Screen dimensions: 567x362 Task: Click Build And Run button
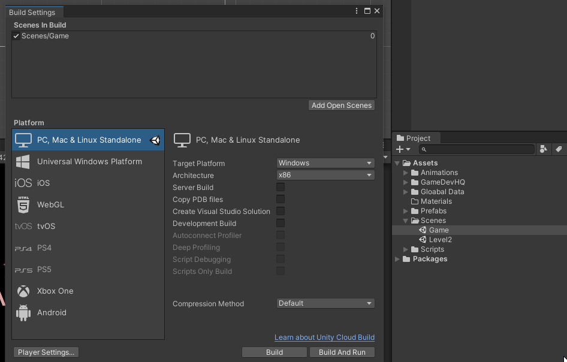pos(342,352)
